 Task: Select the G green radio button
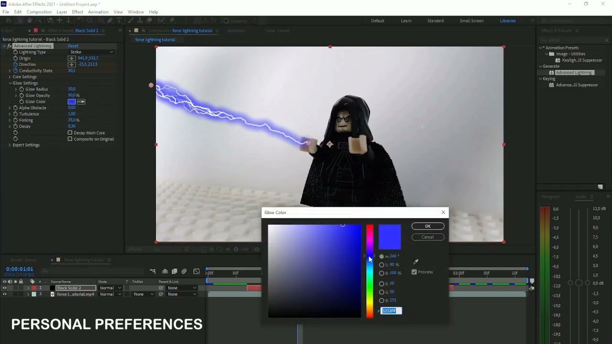(382, 292)
